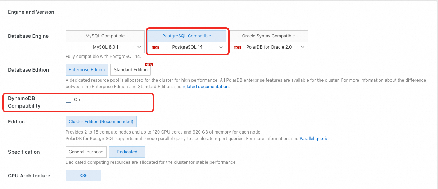This screenshot has width=438, height=189.
Task: Switch to the MySQL Compatible engine tab
Action: pos(105,36)
